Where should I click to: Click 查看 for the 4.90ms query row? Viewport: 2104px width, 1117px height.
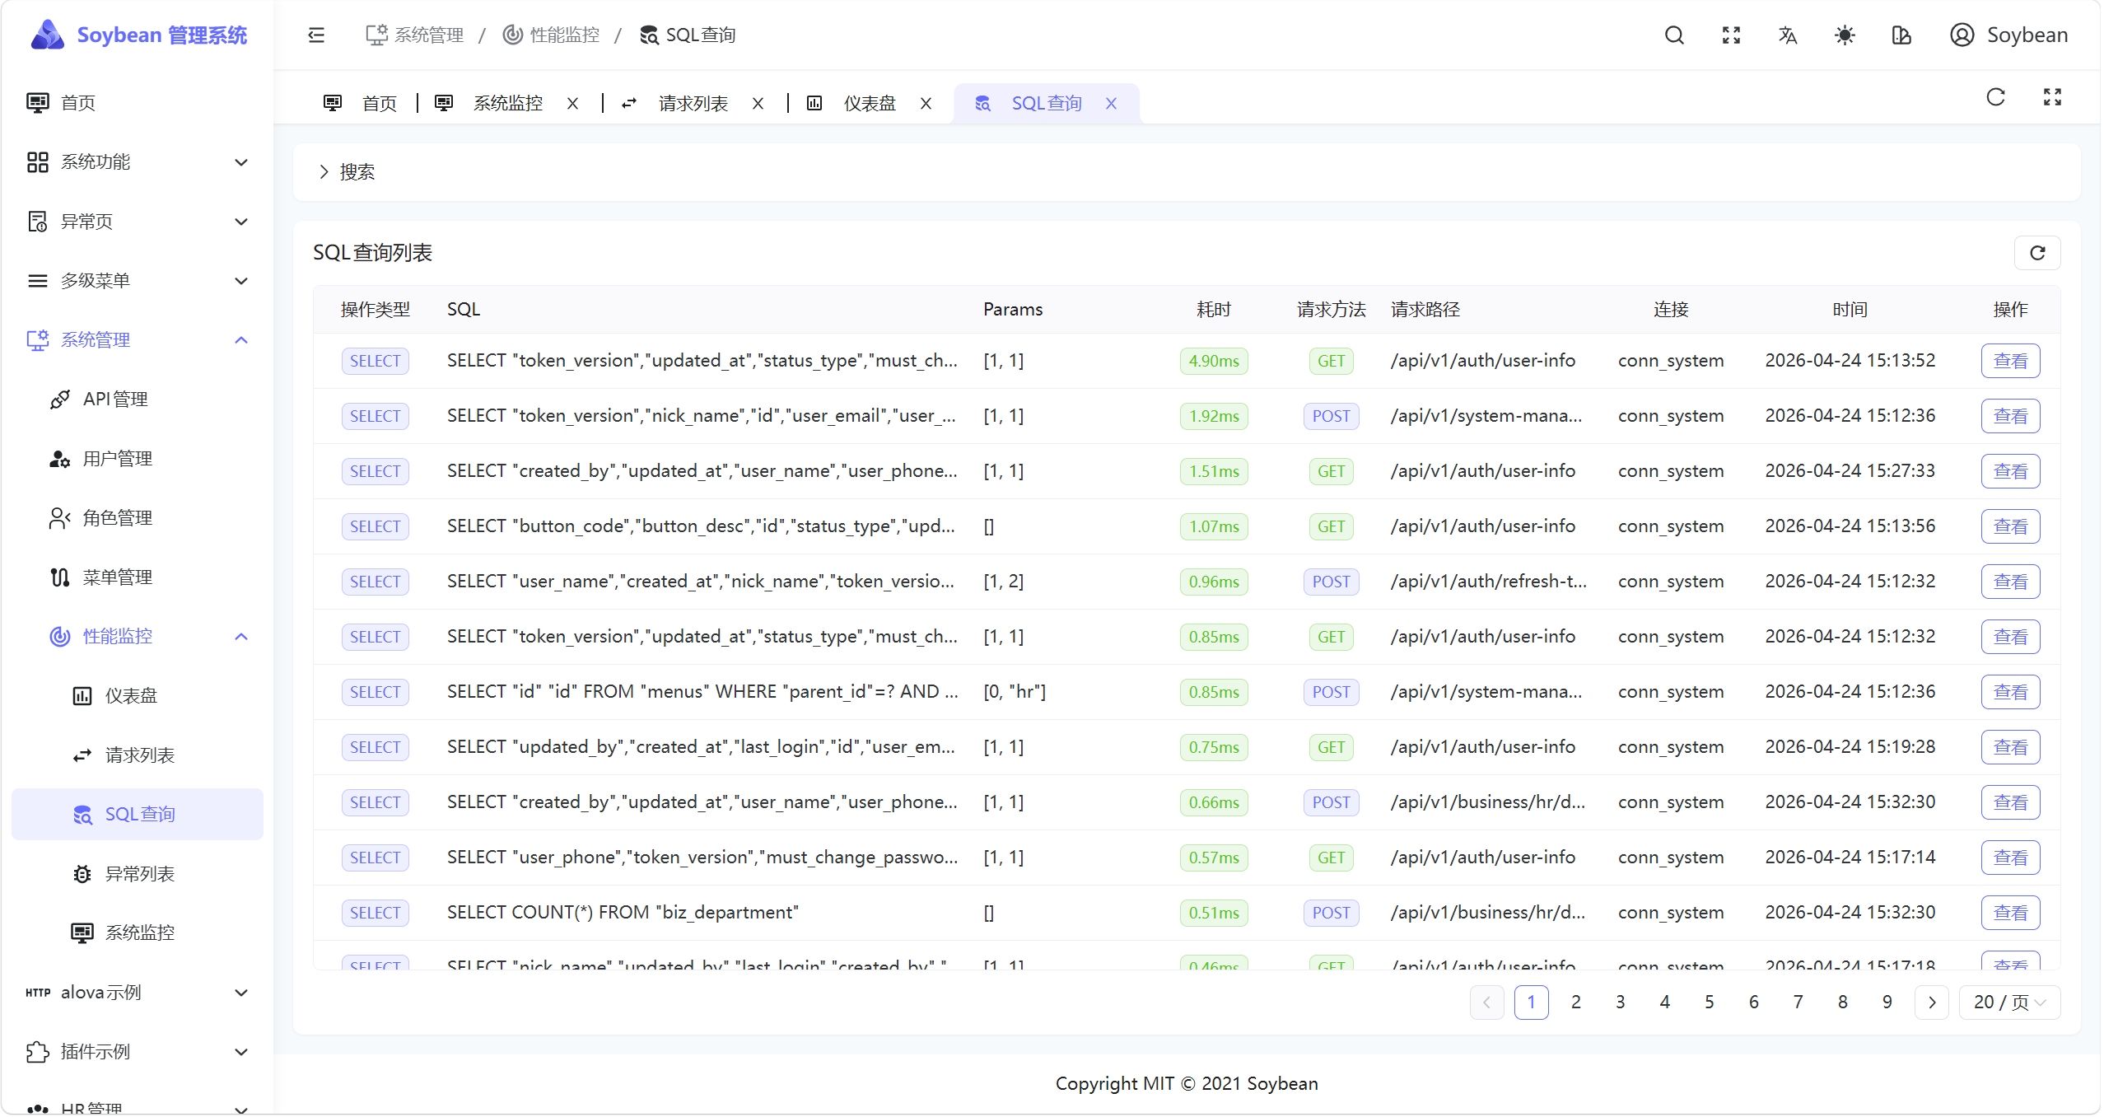point(2010,362)
